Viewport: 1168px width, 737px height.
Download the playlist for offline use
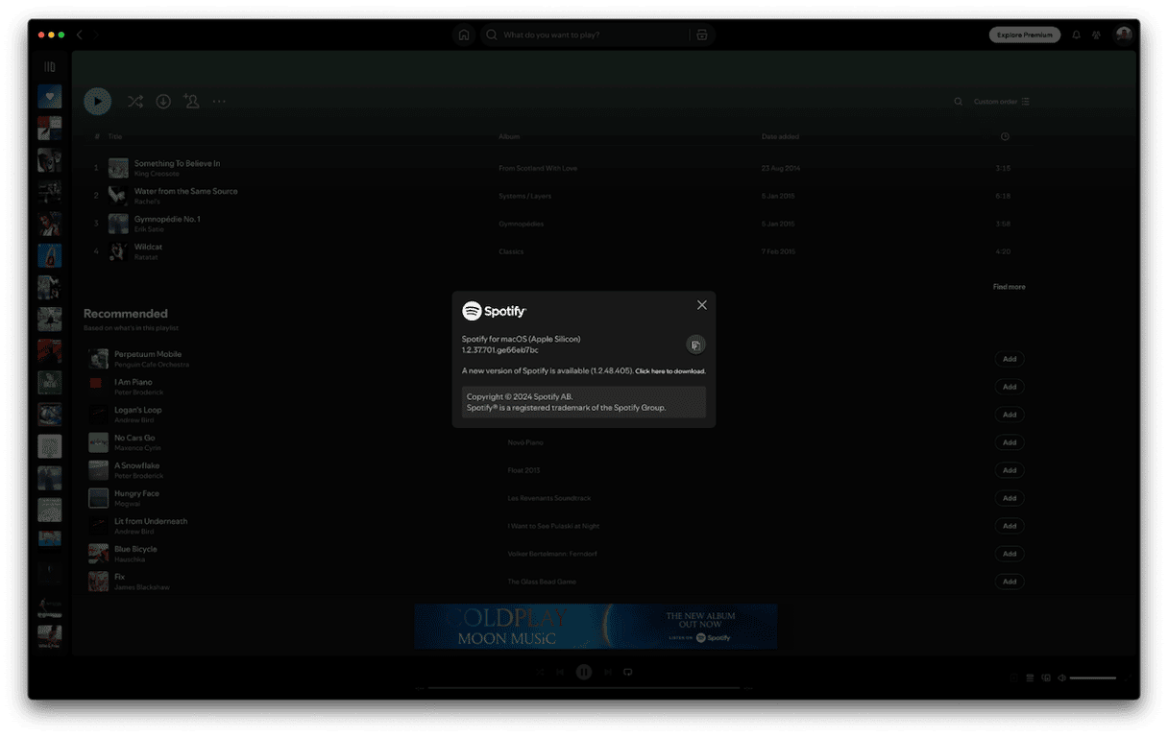[163, 101]
